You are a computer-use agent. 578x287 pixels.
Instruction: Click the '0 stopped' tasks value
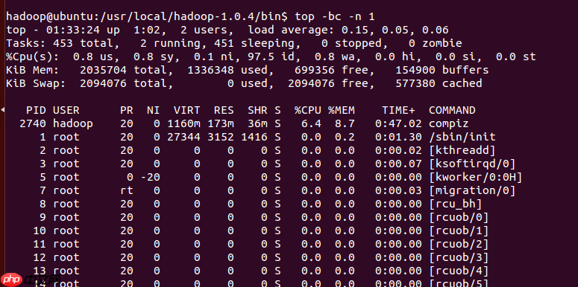click(x=351, y=43)
